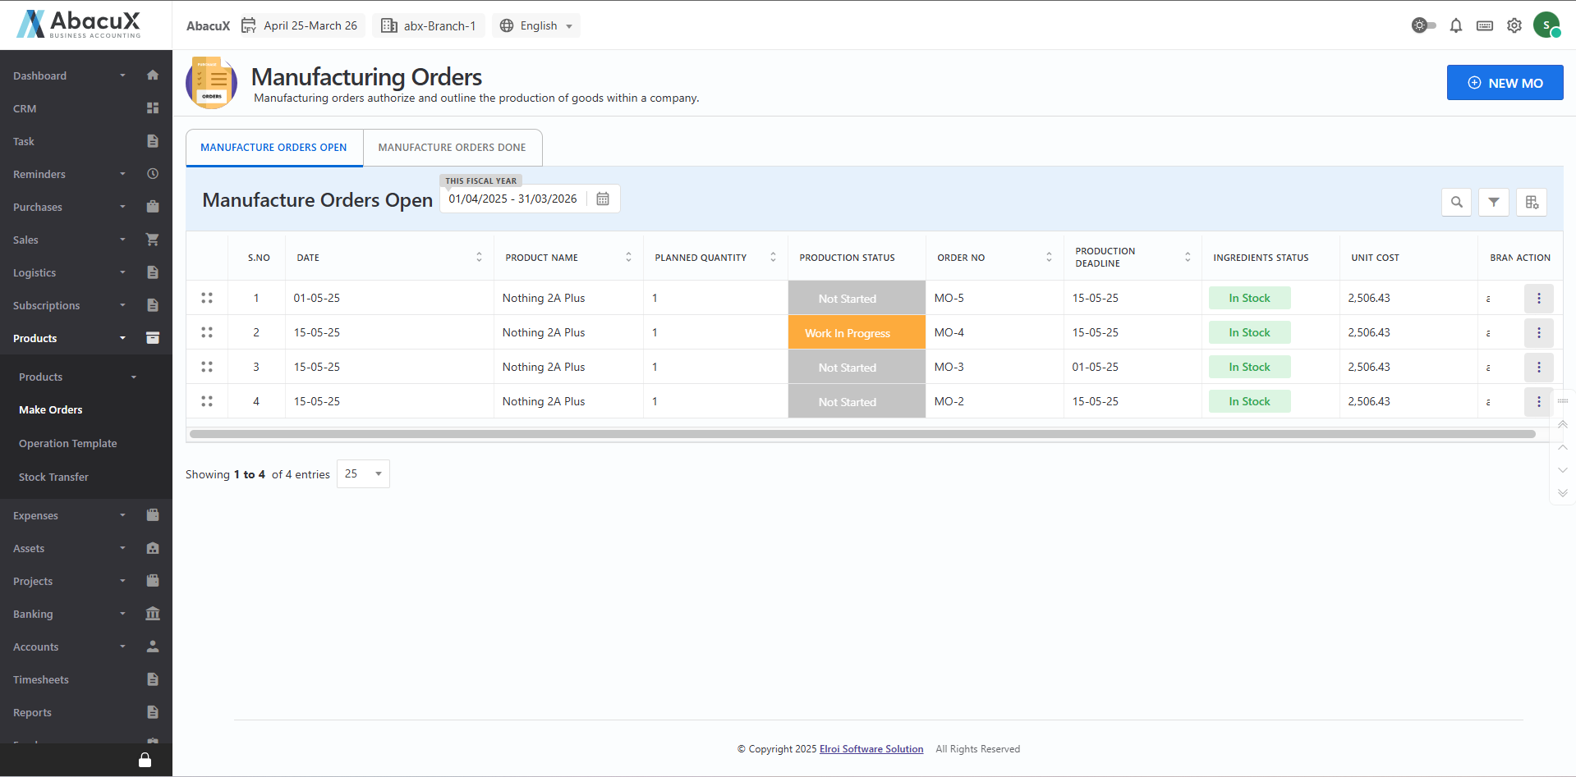Switch to Manufacture Orders Done tab
The width and height of the screenshot is (1576, 777).
click(x=452, y=148)
